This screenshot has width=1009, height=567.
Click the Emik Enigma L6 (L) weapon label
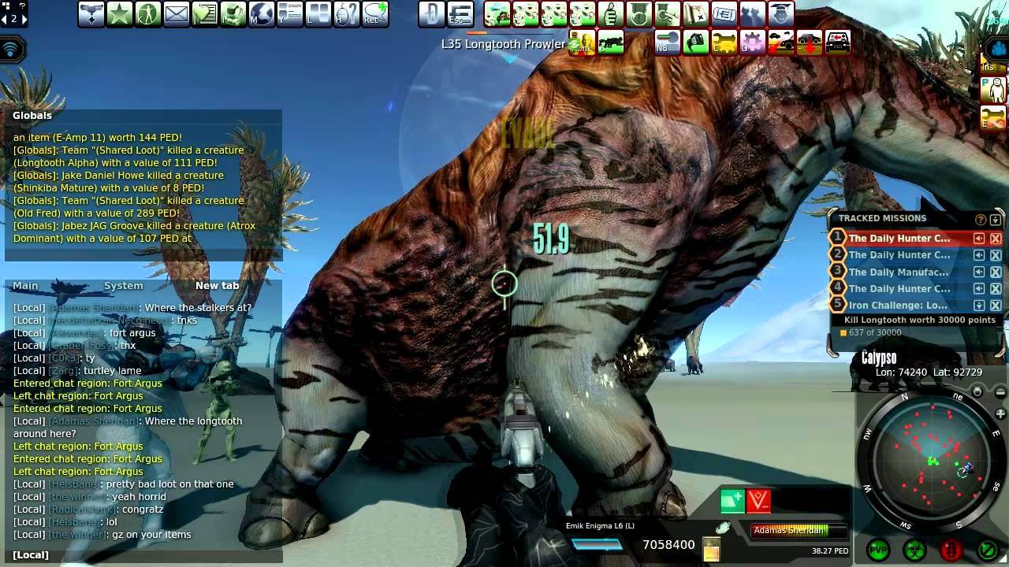tap(600, 526)
